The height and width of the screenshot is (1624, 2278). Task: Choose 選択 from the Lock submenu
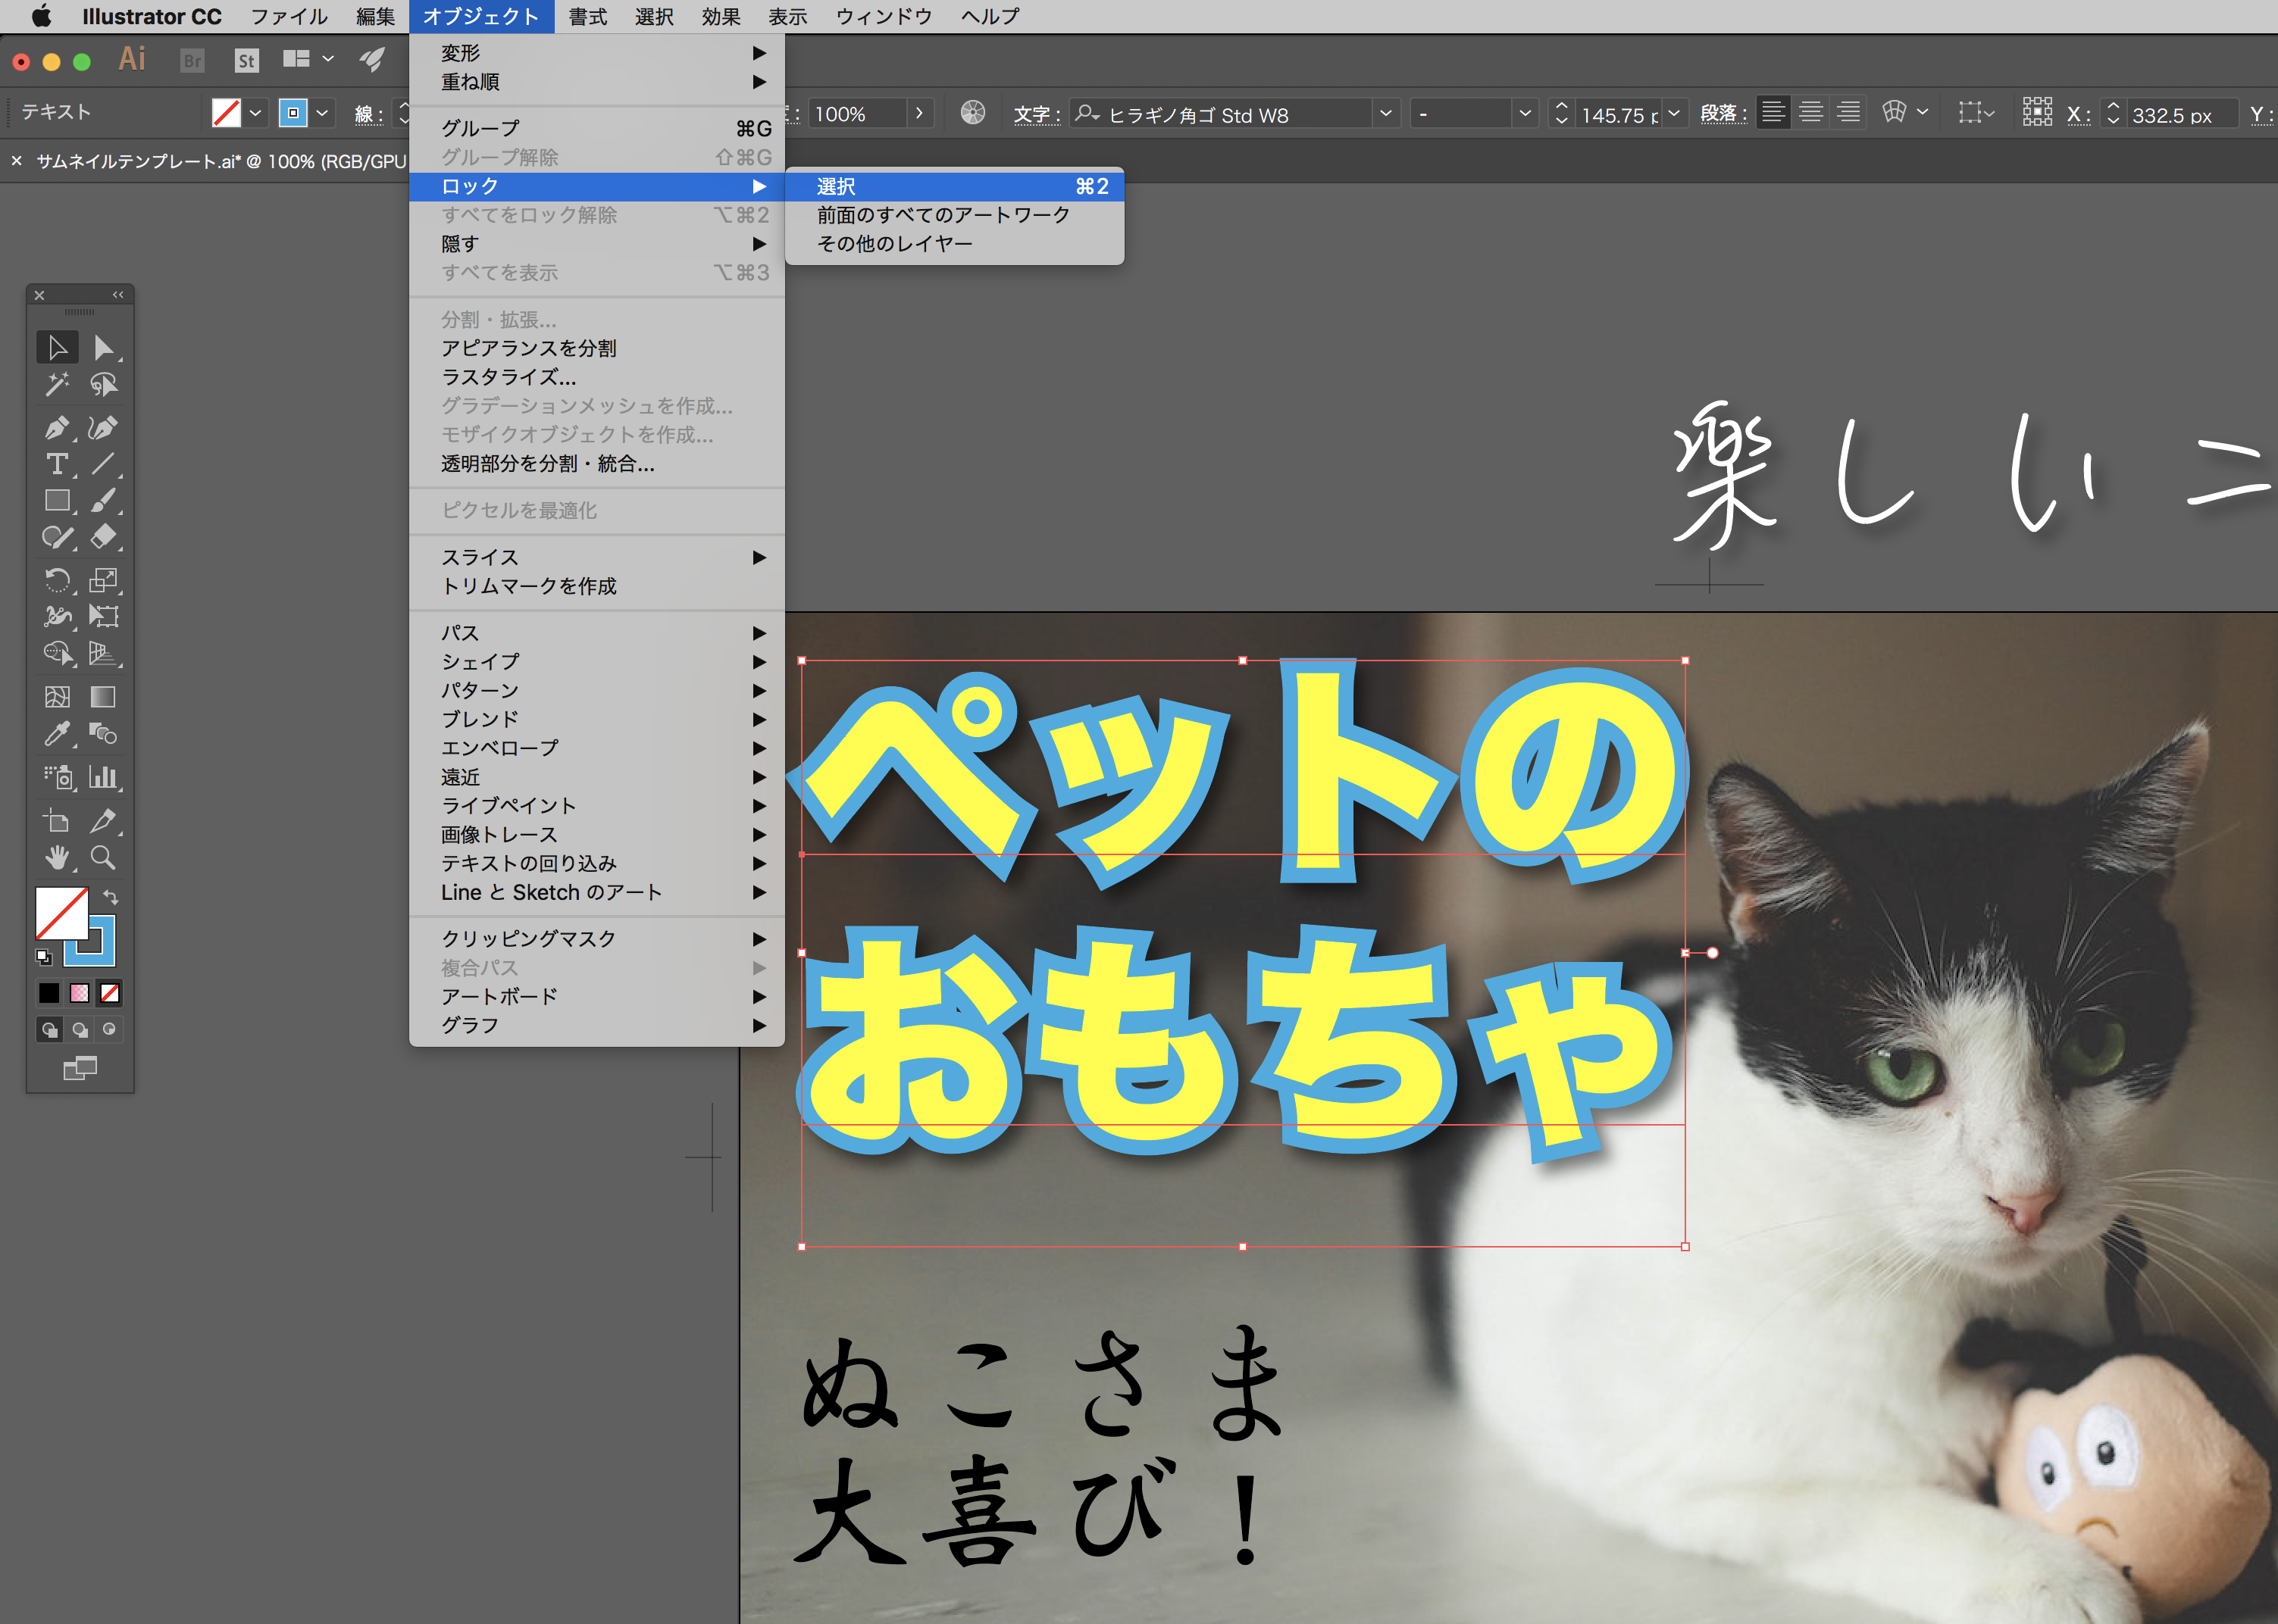tap(956, 186)
